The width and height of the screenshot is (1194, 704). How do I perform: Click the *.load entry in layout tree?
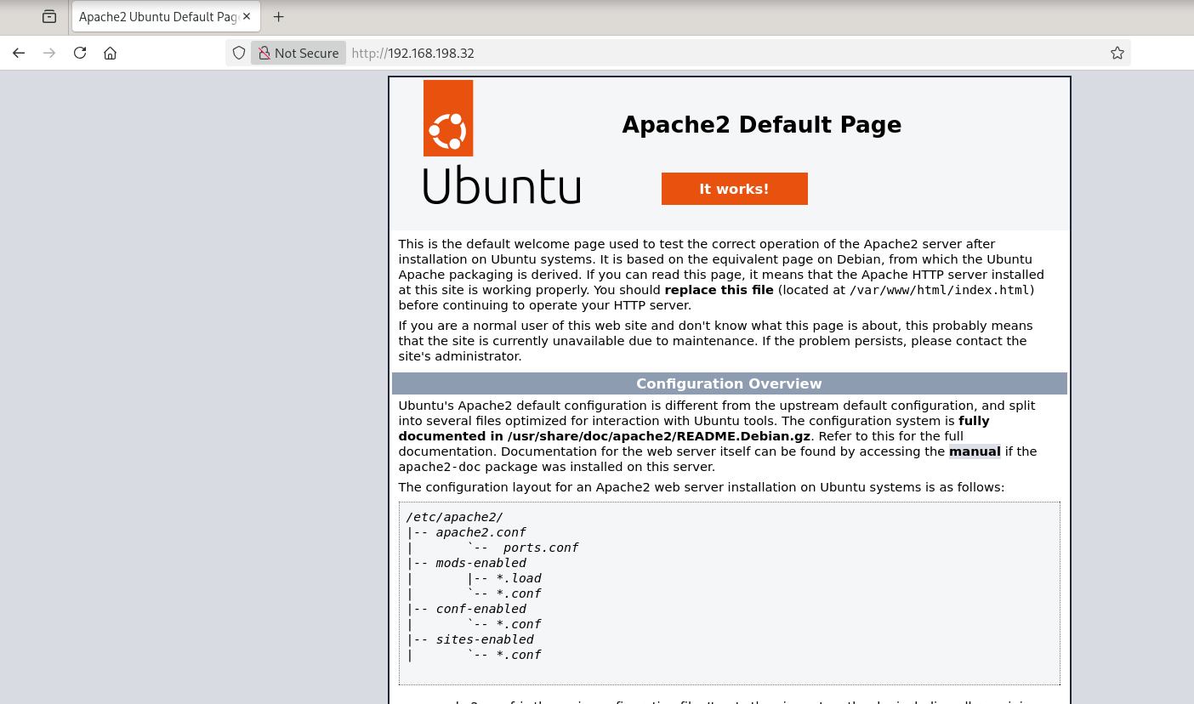pos(519,578)
